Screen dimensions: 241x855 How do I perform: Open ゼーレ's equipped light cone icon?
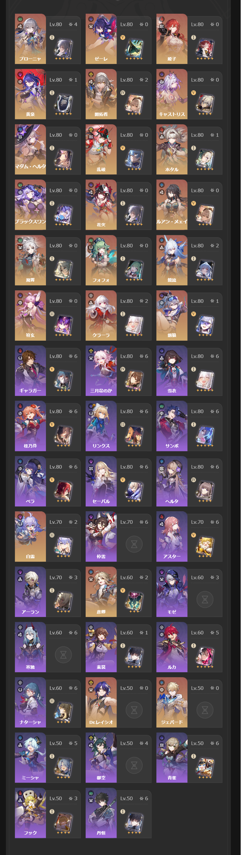tap(134, 48)
